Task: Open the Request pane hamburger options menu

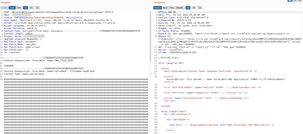Action: pyautogui.click(x=37, y=8)
